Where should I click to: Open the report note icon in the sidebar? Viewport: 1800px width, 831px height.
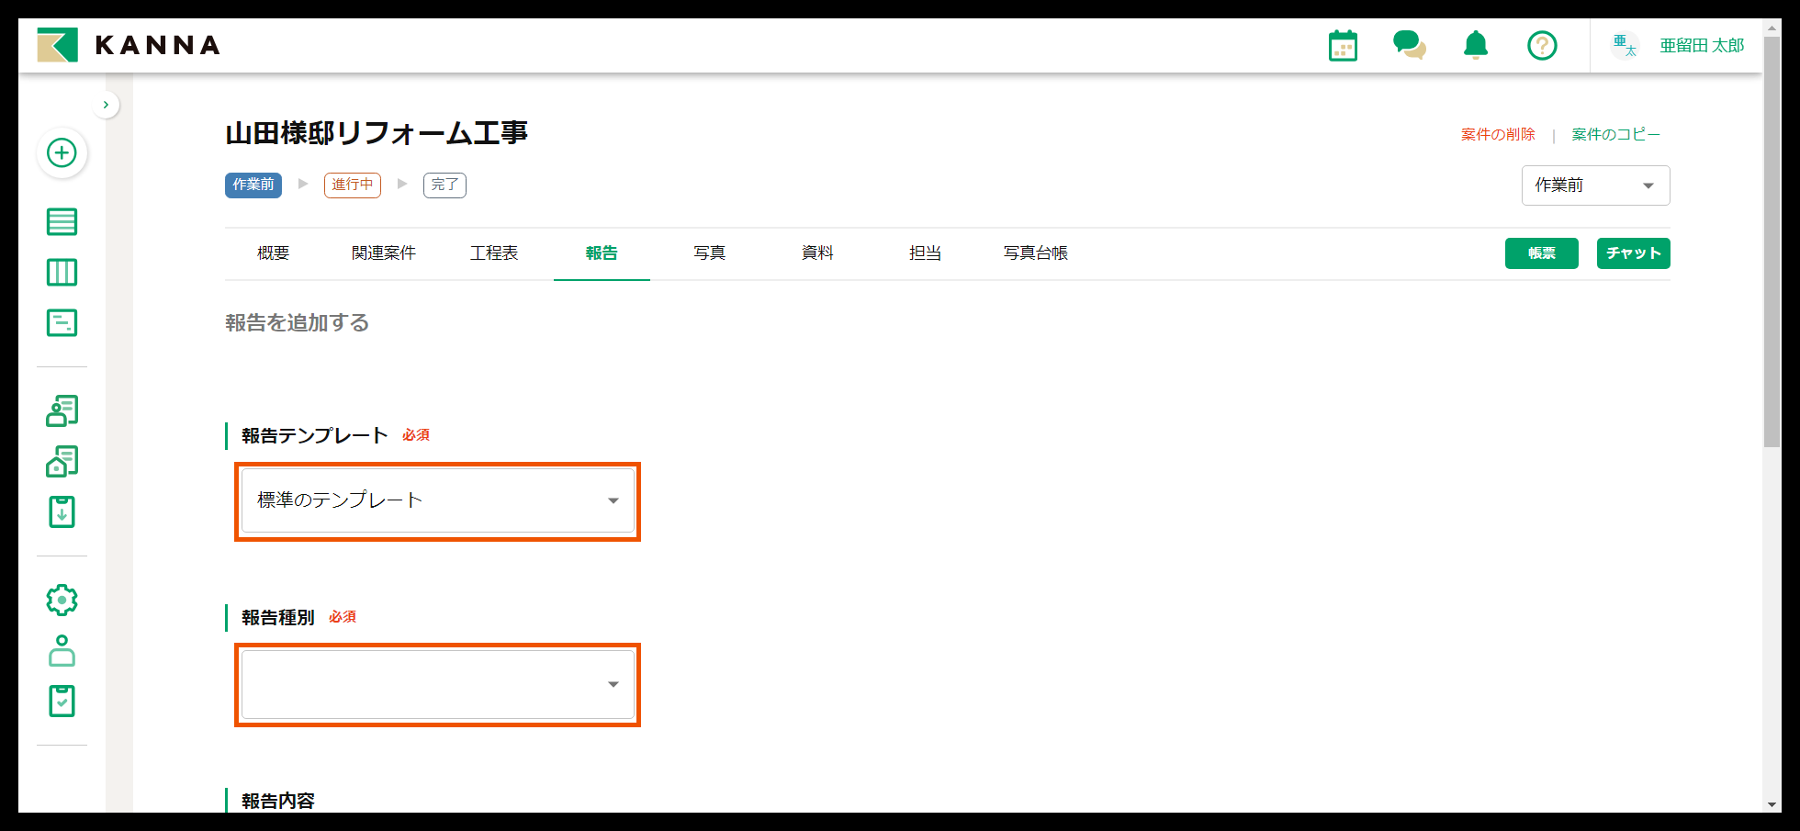click(62, 322)
